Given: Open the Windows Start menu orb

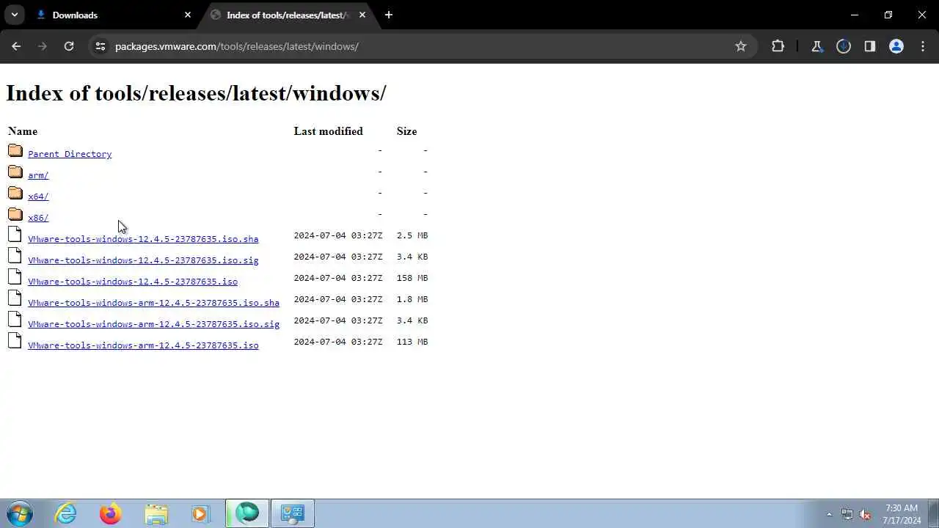Looking at the screenshot, I should click(x=19, y=513).
